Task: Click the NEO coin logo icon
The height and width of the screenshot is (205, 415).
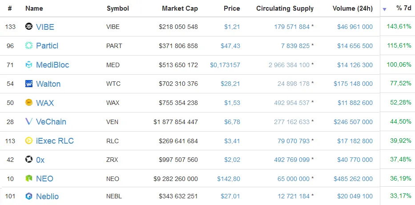Action: (29, 179)
